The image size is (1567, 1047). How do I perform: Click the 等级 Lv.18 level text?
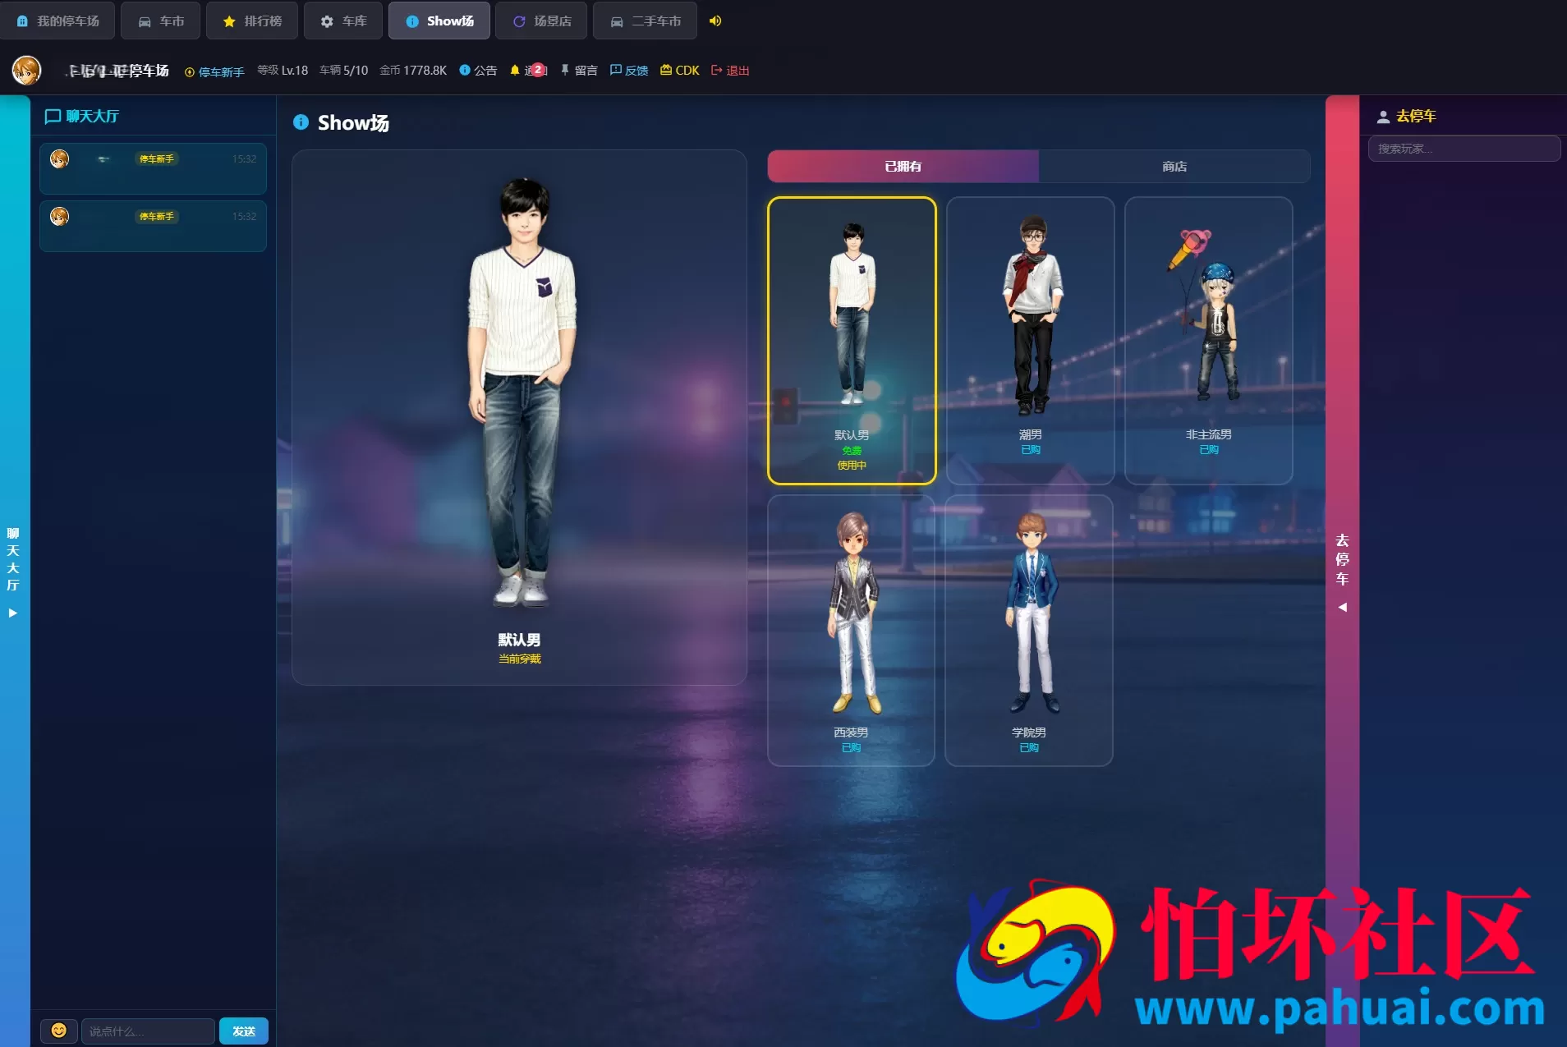(283, 71)
